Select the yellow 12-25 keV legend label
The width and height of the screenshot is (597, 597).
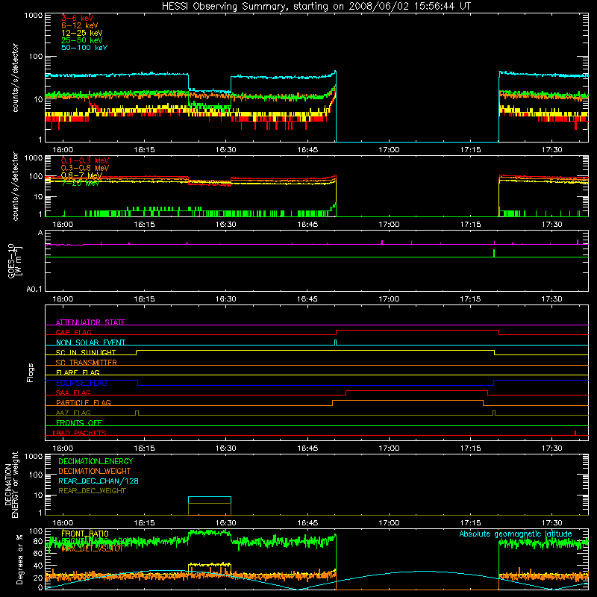pyautogui.click(x=82, y=33)
